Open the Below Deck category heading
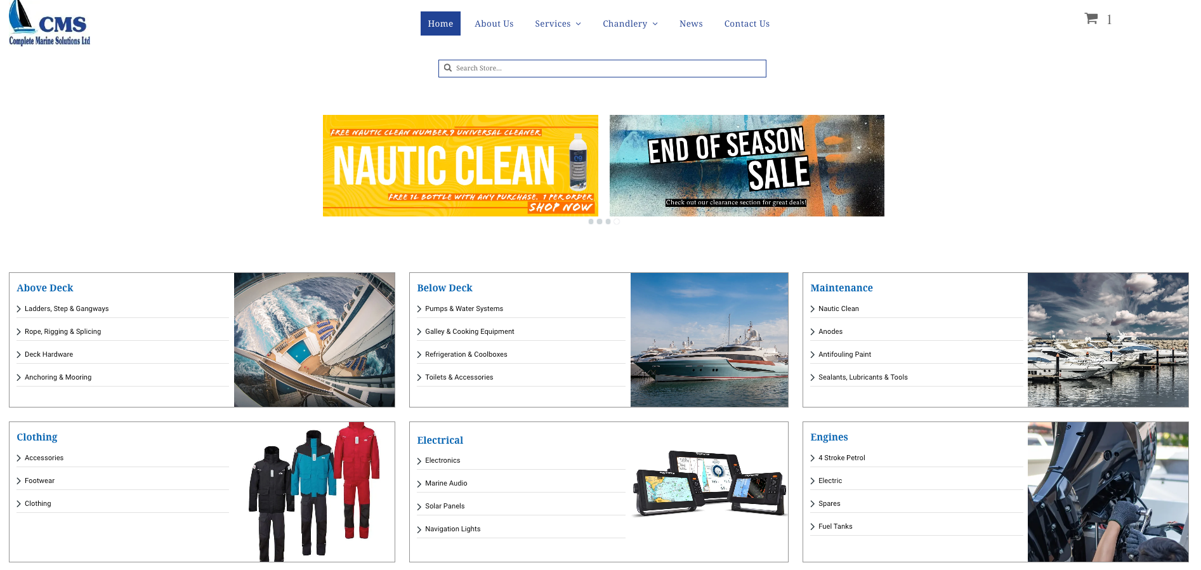This screenshot has height=570, width=1201. click(445, 288)
